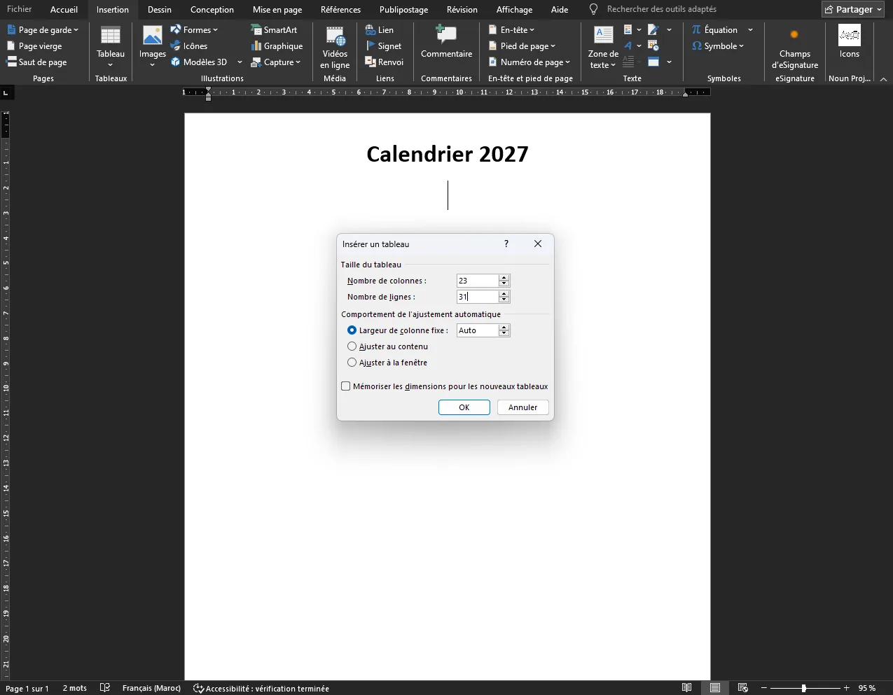Viewport: 893px width, 695px height.
Task: Click the Nombre de lignes field
Action: [x=478, y=297]
